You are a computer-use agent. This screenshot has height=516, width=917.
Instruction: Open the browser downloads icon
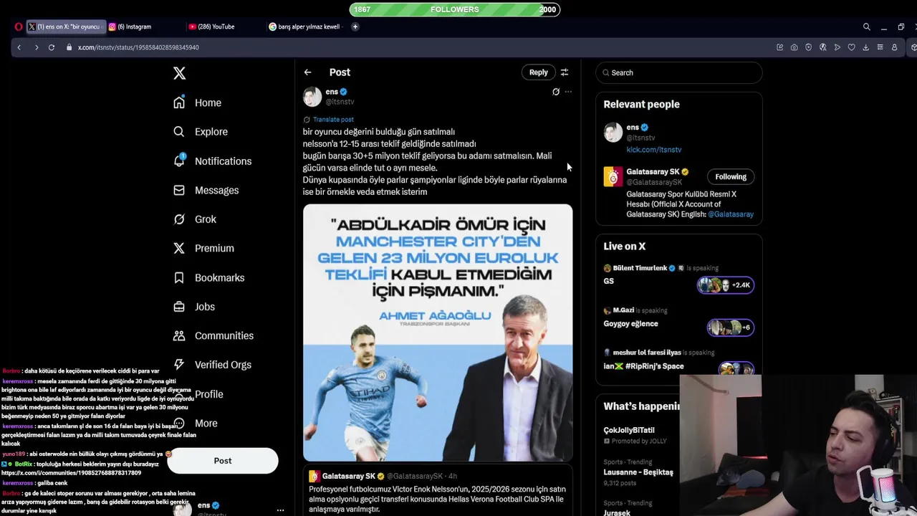tap(865, 47)
